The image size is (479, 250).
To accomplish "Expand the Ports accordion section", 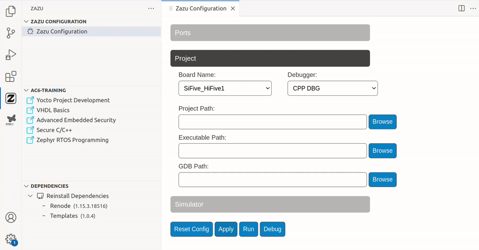I will coord(270,33).
